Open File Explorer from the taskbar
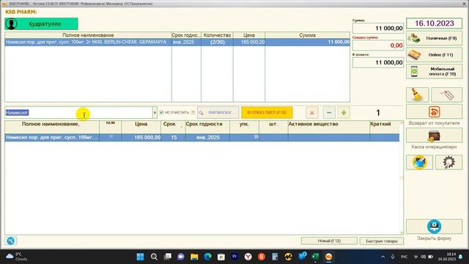The width and height of the screenshot is (469, 264). (x=194, y=257)
